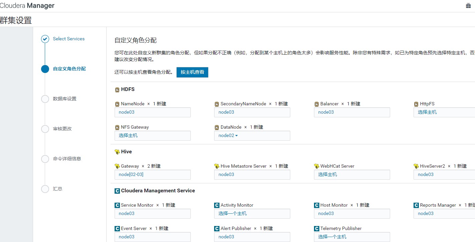Click the HiveServer2 bee icon

(x=416, y=166)
